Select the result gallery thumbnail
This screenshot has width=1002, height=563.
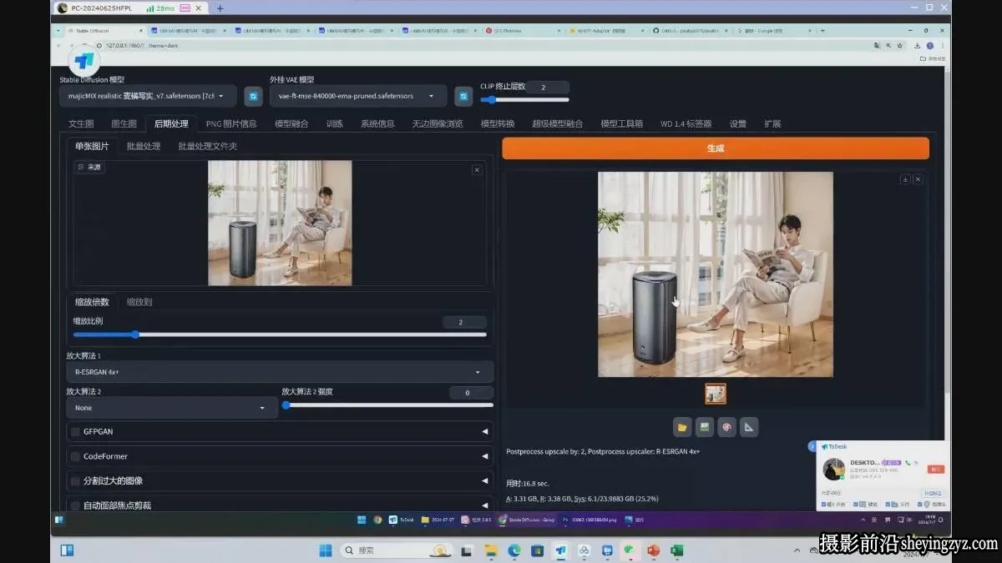point(716,393)
